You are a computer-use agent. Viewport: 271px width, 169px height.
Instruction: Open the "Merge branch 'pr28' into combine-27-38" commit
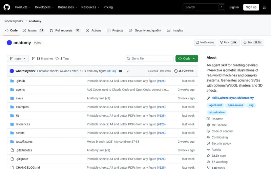(x=113, y=141)
